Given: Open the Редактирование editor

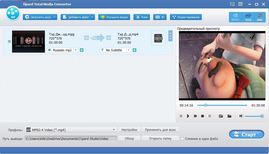Looking at the screenshot, I should tap(186, 17).
